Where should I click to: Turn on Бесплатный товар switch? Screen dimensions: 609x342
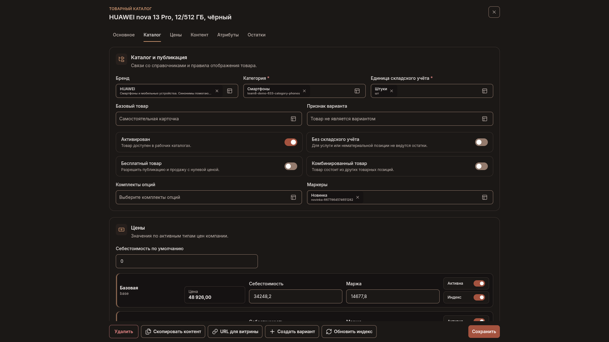pos(291,166)
